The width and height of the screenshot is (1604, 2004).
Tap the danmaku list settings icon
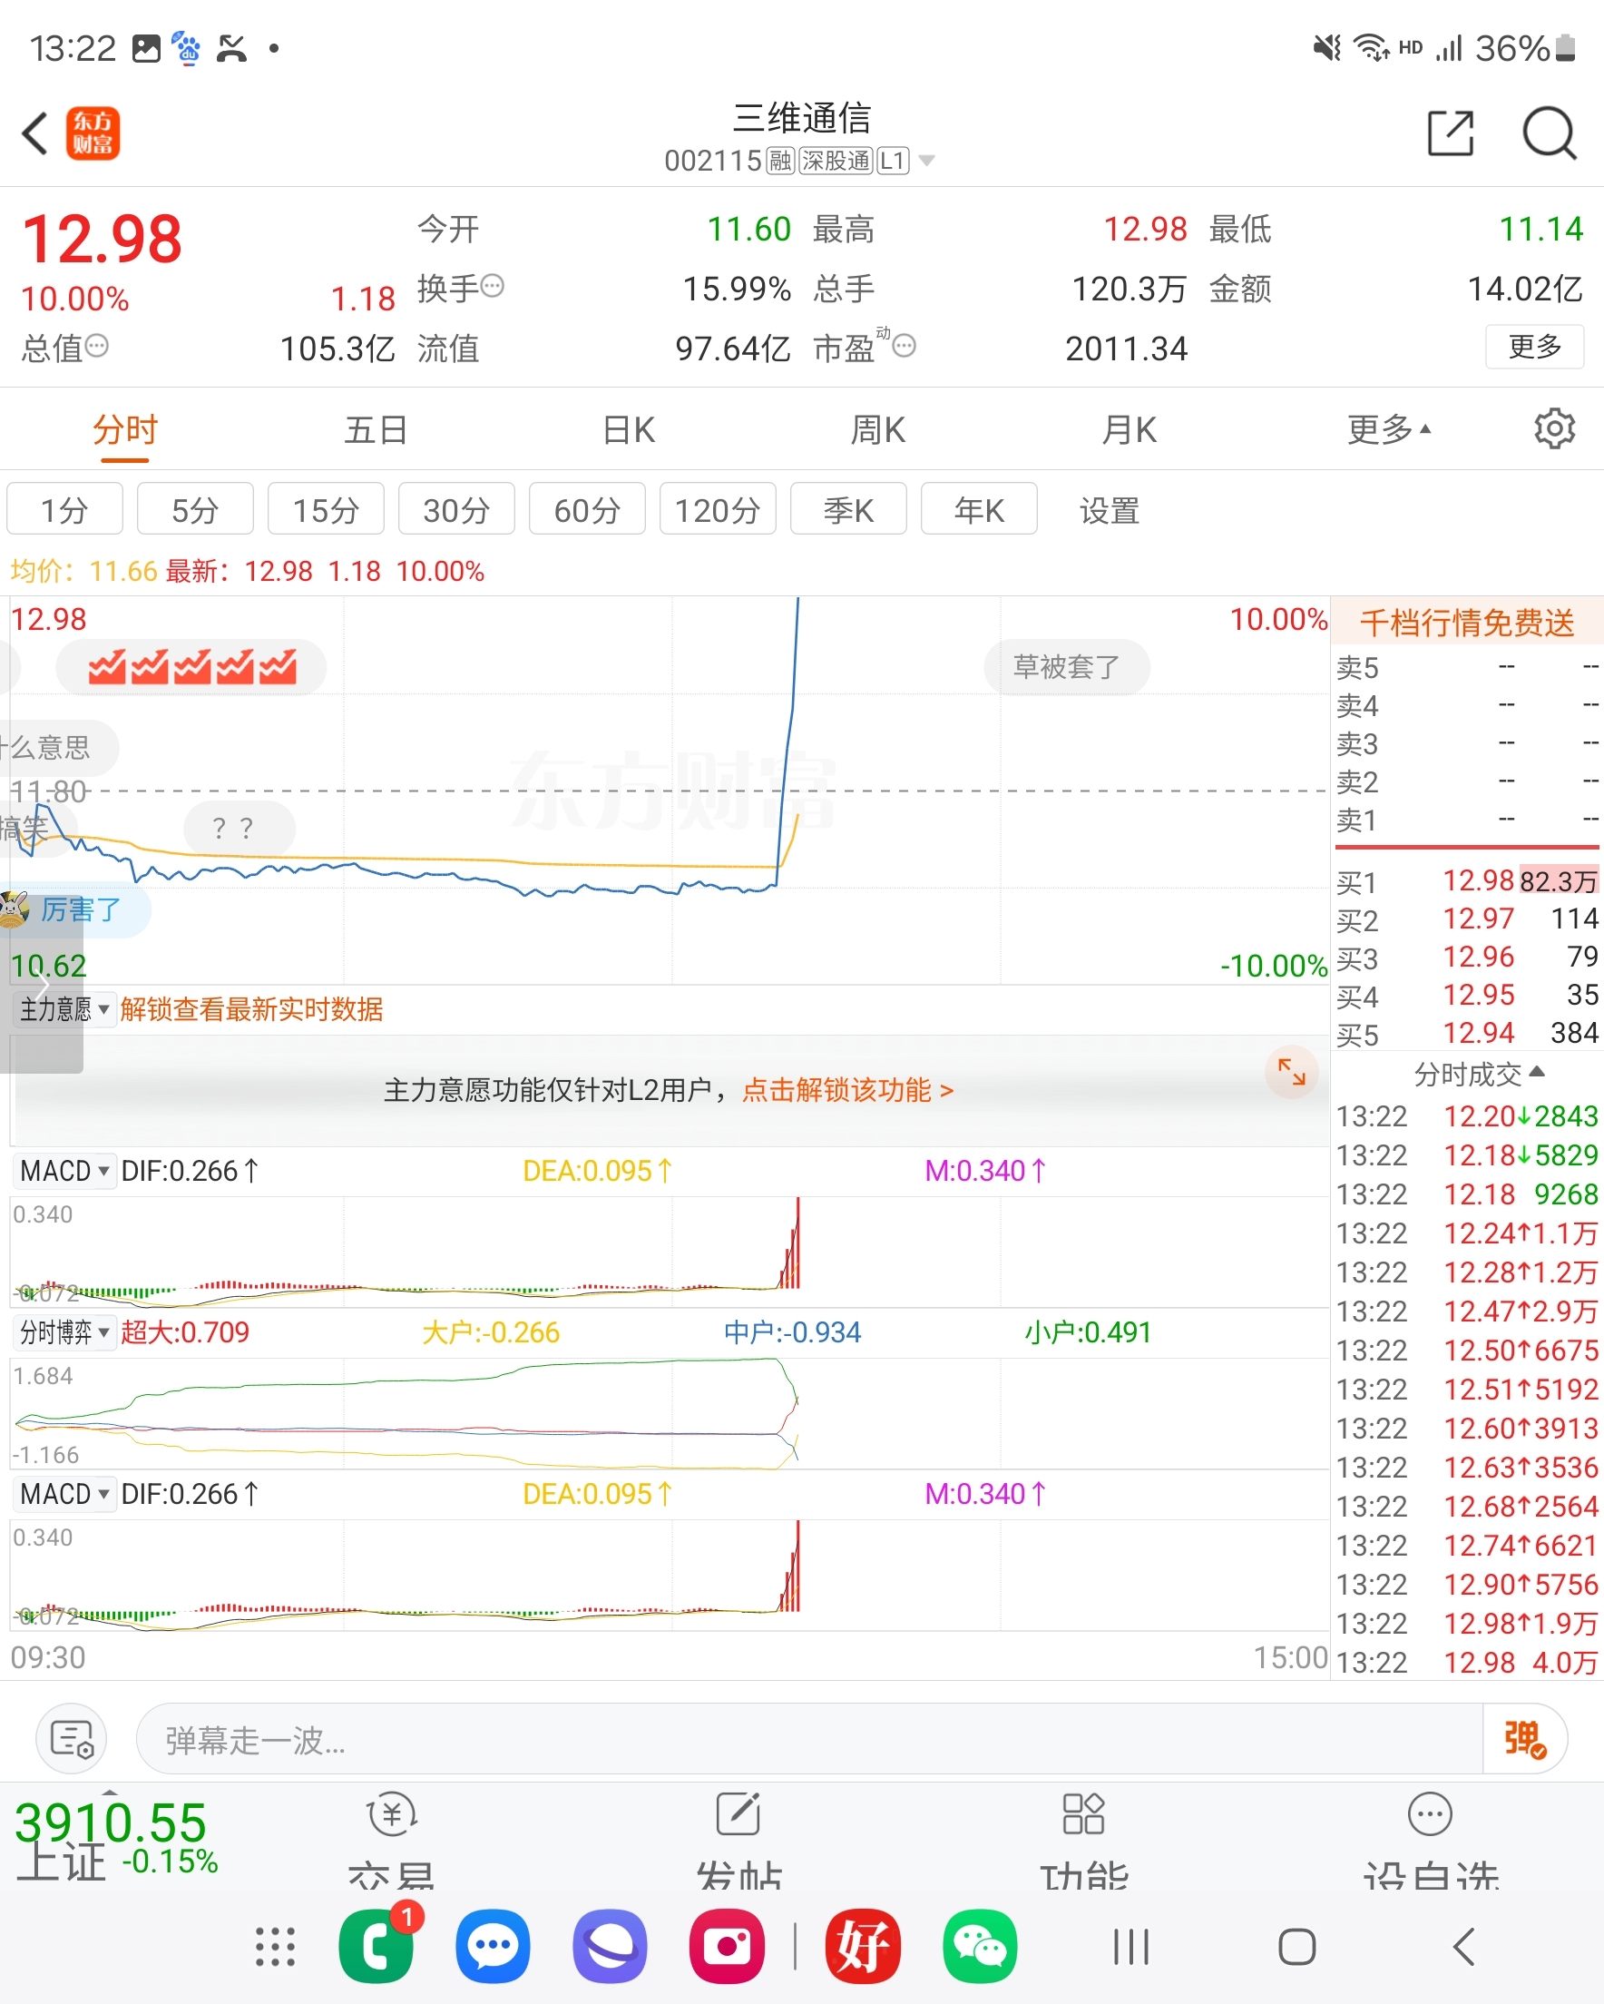tap(72, 1739)
